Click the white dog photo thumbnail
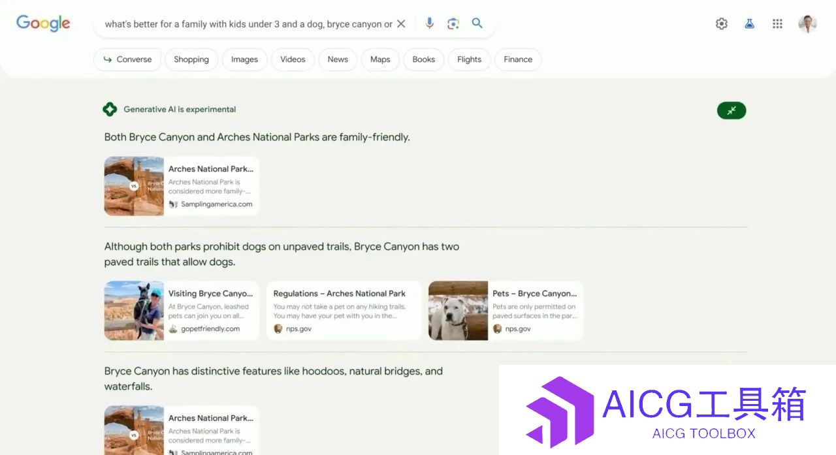836x455 pixels. (x=458, y=311)
